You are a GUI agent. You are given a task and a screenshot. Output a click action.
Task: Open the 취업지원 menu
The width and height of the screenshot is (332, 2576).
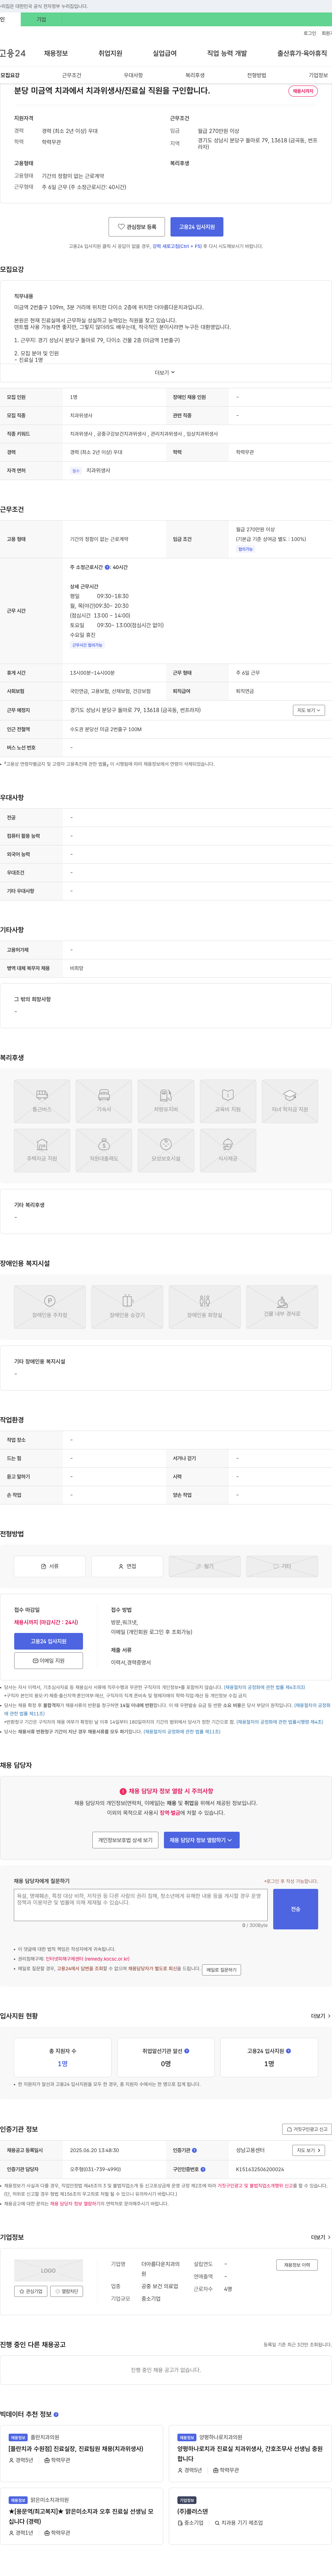click(x=110, y=53)
